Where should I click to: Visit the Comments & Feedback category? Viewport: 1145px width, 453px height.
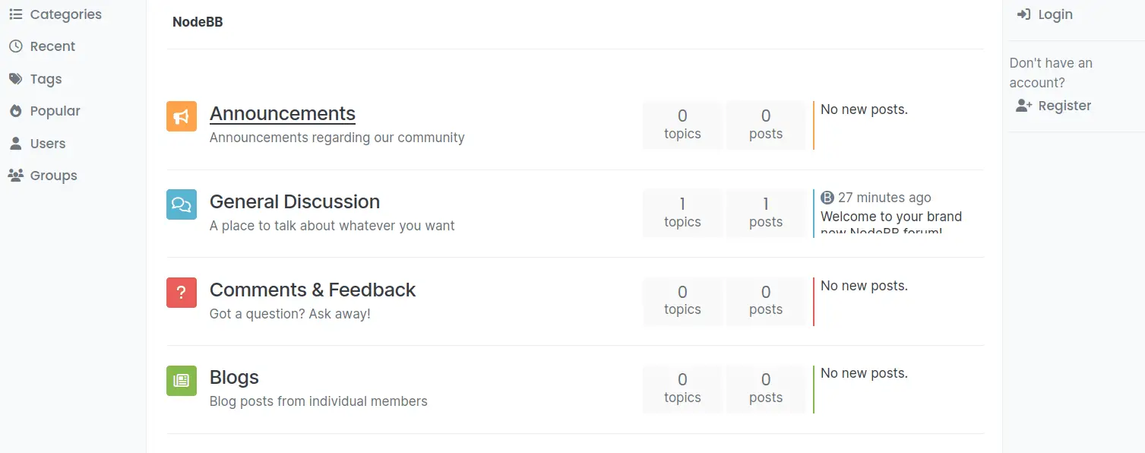point(313,290)
